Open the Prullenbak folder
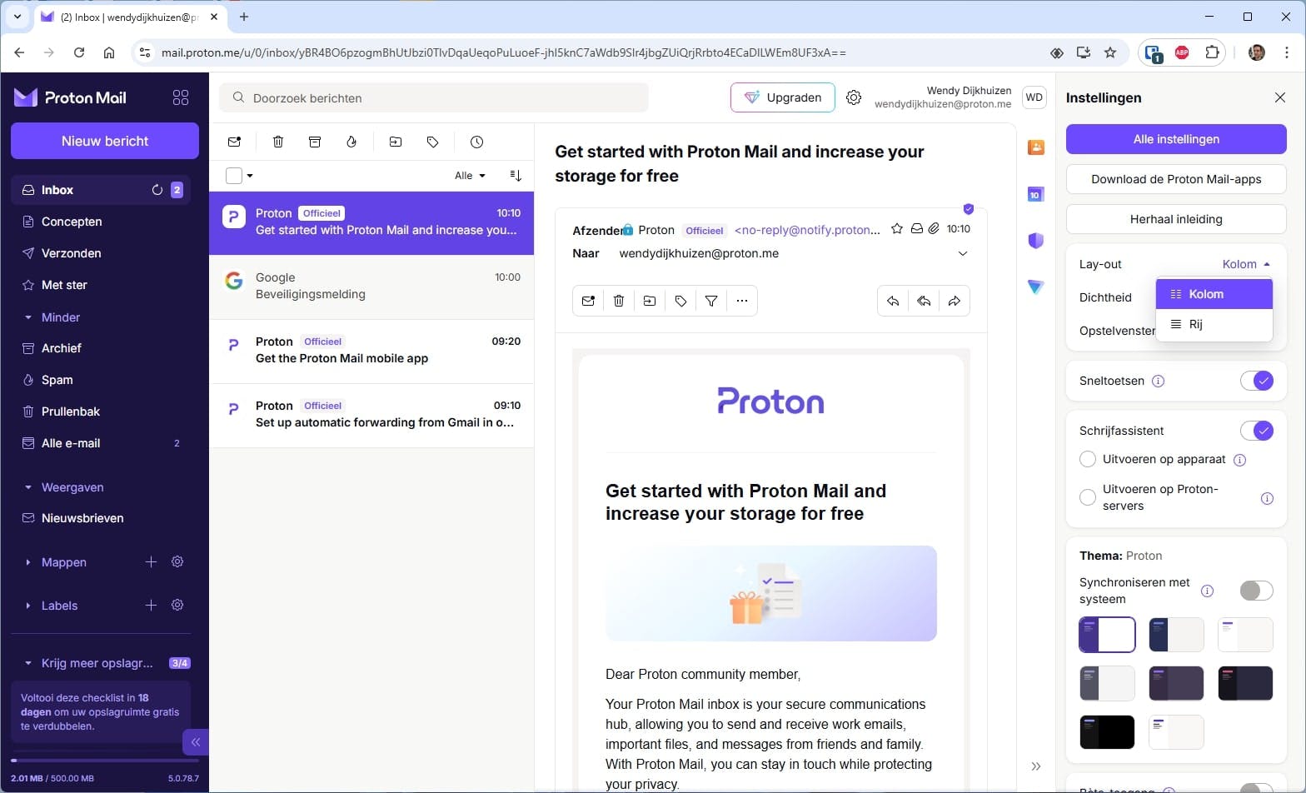Viewport: 1306px width, 793px height. coord(101,411)
